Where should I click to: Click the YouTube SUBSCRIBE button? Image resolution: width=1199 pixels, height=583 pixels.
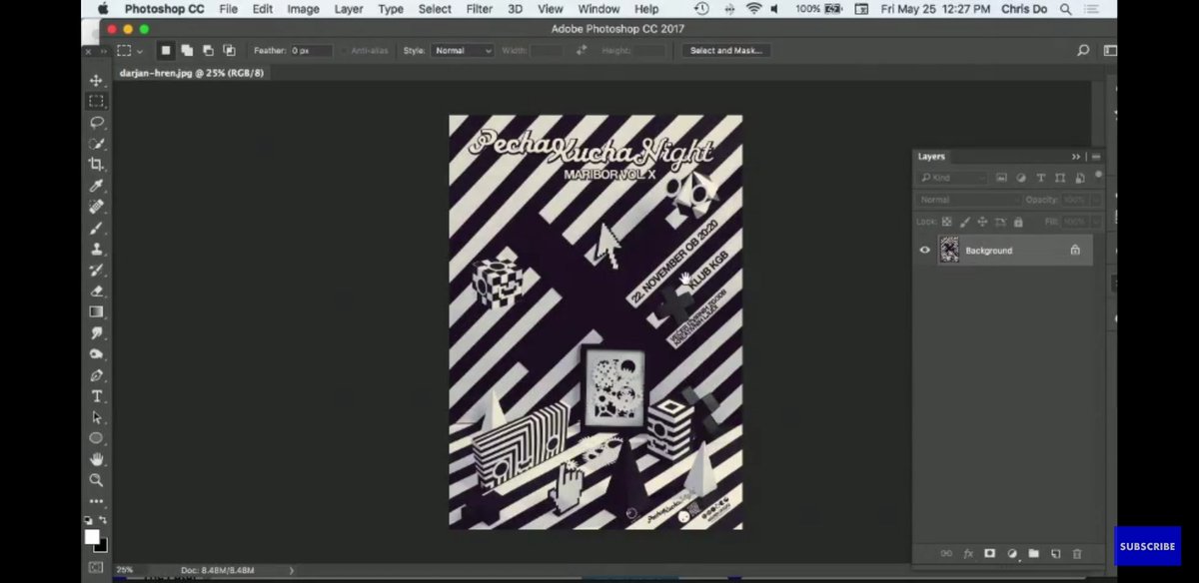click(1147, 546)
